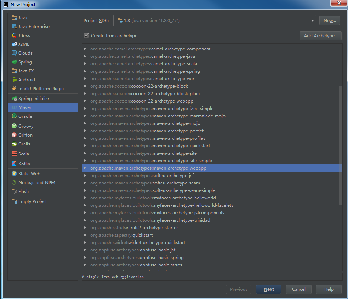
Task: Close the New Project dialog
Action: tap(339, 3)
